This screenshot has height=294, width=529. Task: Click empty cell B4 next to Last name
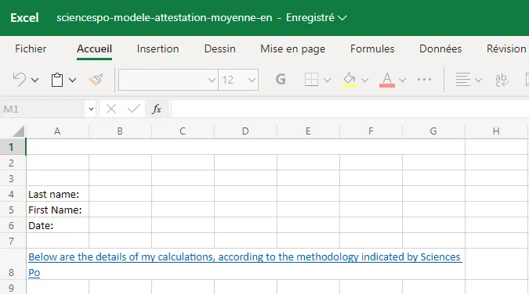[121, 194]
